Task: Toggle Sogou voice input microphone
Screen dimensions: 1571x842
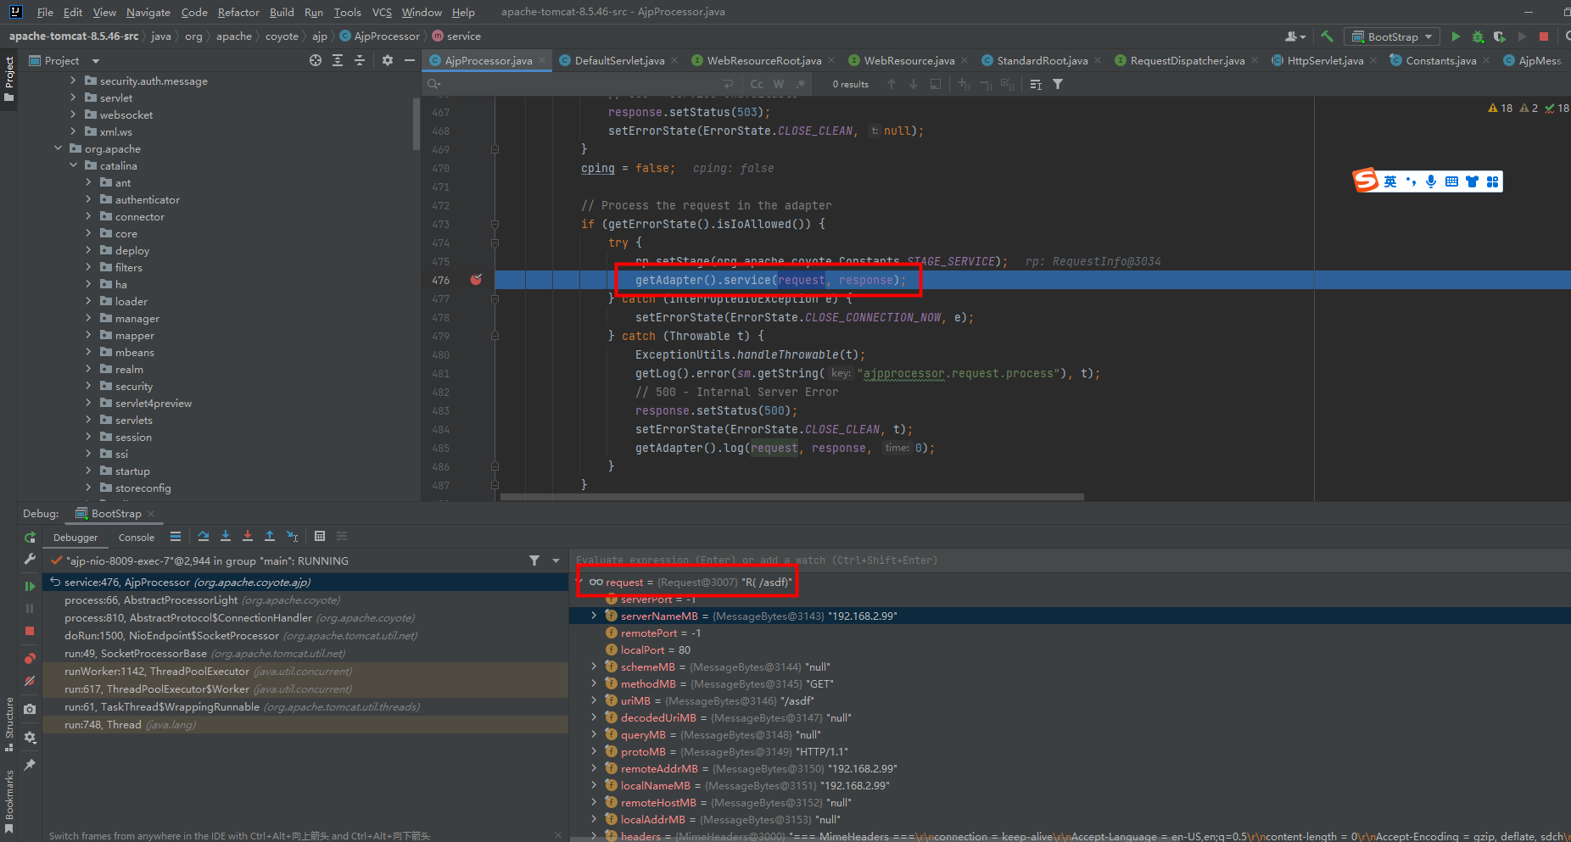Action: (x=1431, y=181)
